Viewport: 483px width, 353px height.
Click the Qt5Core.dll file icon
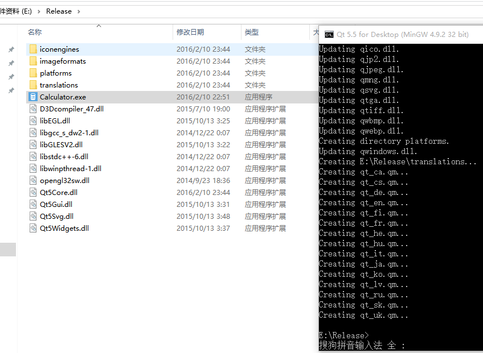click(x=33, y=193)
